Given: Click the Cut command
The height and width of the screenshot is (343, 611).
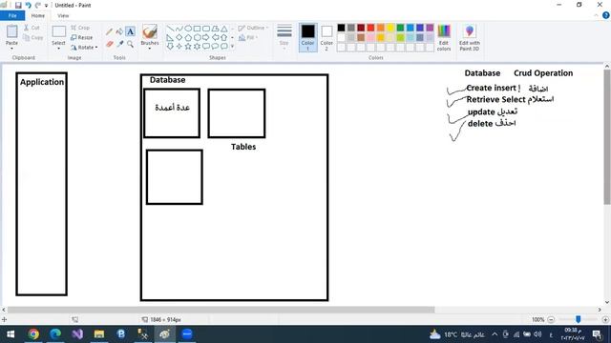Looking at the screenshot, I should [32, 28].
